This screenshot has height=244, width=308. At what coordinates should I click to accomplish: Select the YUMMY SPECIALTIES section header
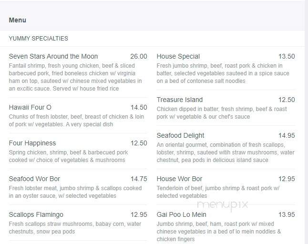(x=38, y=38)
